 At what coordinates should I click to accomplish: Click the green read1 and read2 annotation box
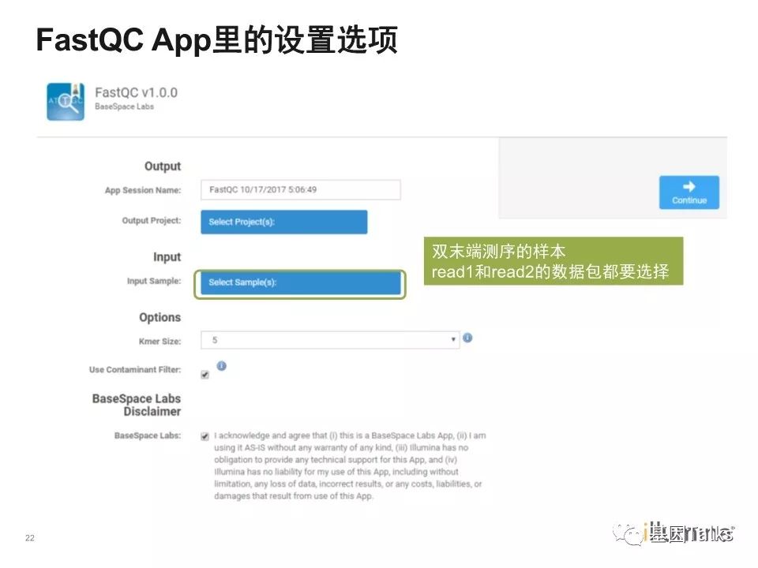[x=553, y=262]
